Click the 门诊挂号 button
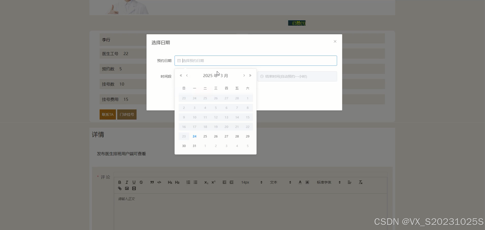The height and width of the screenshot is (230, 485). (127, 114)
